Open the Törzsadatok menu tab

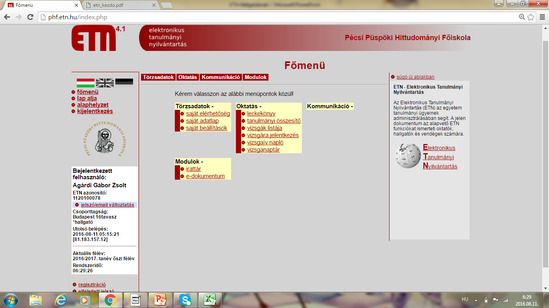coord(158,77)
